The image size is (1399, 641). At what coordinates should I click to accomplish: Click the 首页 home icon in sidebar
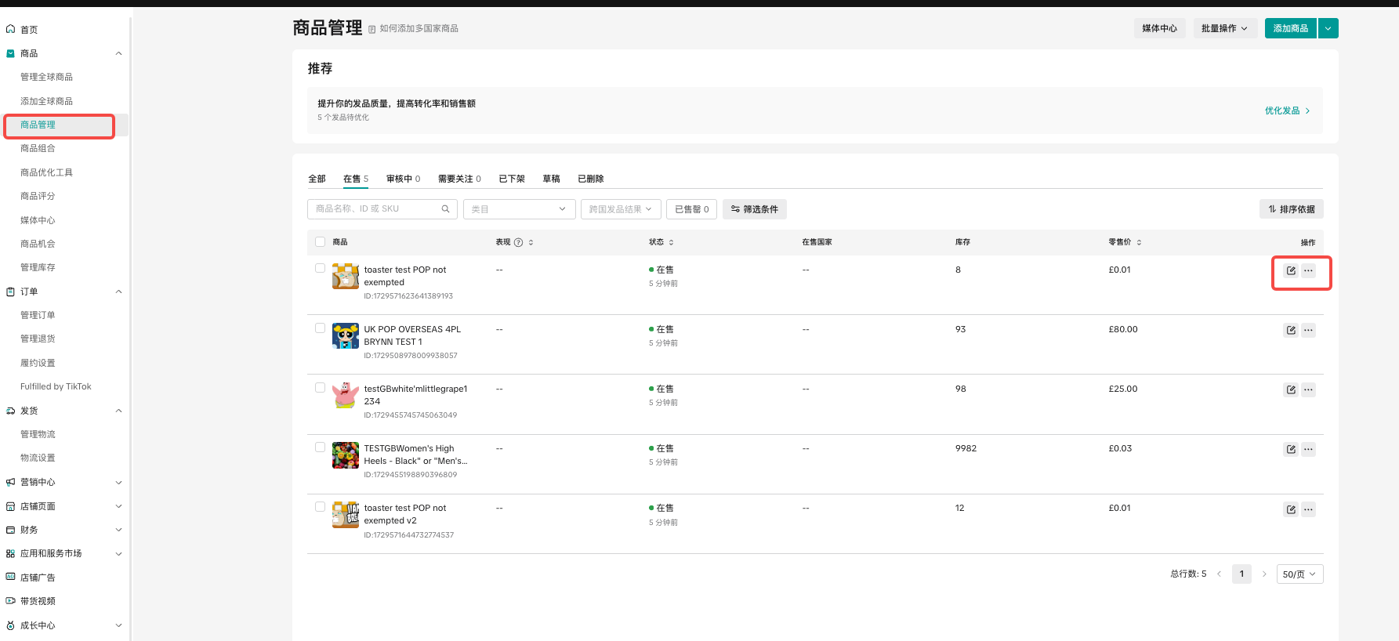tap(11, 29)
